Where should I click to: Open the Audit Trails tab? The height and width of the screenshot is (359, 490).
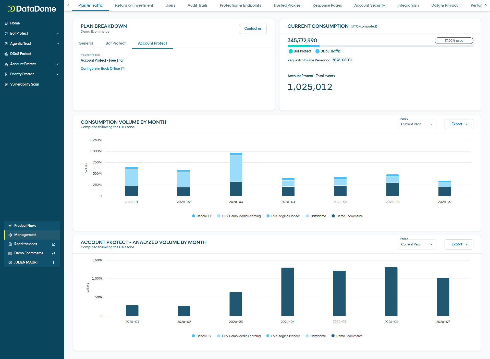198,5
